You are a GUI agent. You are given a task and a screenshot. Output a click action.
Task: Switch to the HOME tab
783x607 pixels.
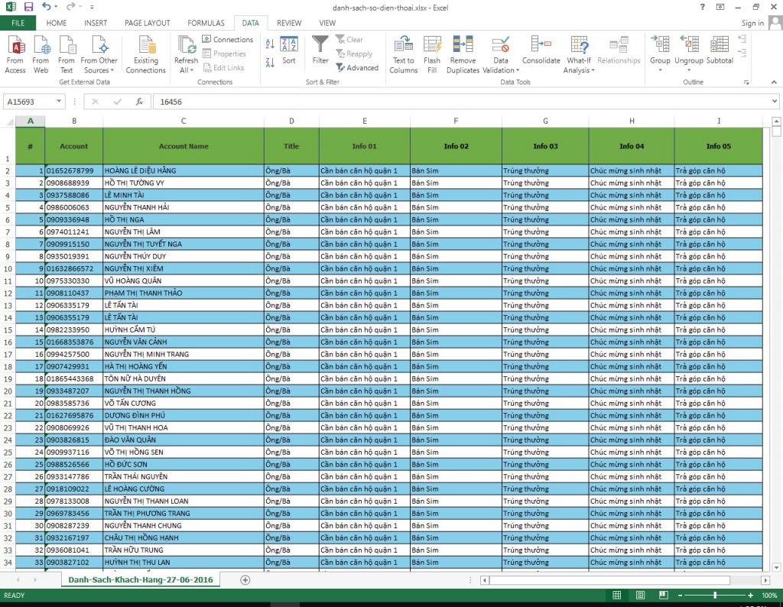click(x=57, y=23)
